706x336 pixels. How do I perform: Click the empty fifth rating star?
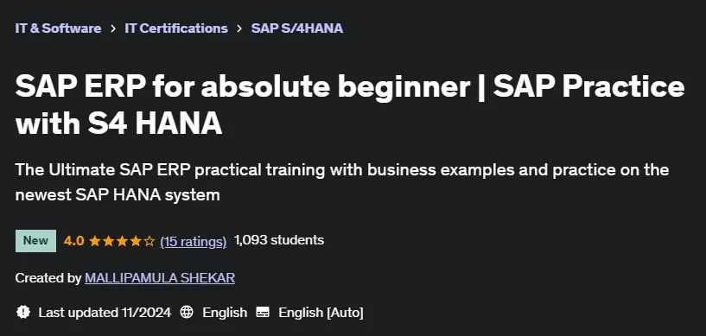(149, 241)
